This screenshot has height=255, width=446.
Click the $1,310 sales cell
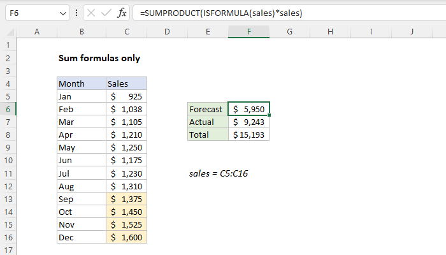tap(127, 186)
